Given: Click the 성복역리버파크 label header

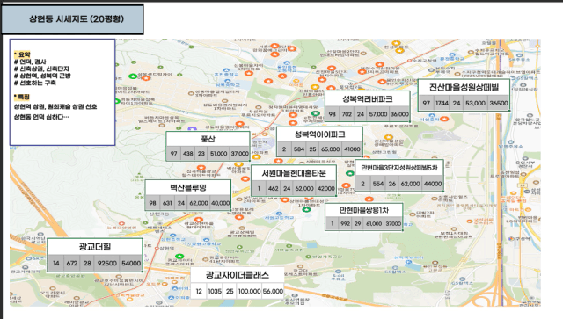Looking at the screenshot, I should 368,99.
